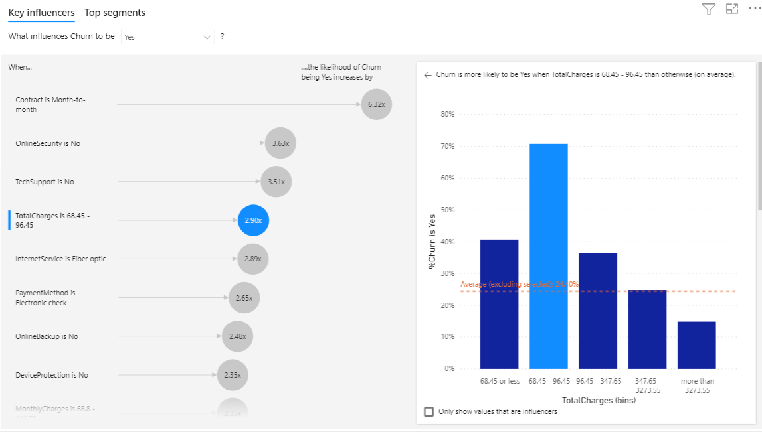Open the more options ellipsis menu
The width and height of the screenshot is (762, 432).
[755, 8]
